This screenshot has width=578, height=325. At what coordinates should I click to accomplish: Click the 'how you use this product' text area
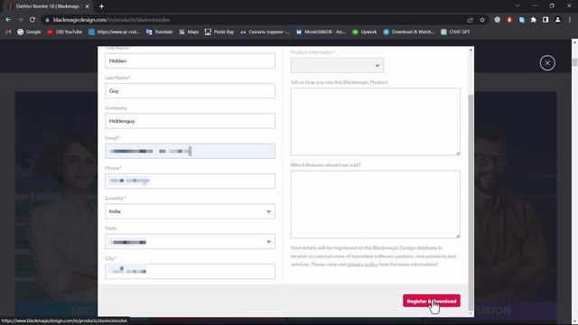(376, 122)
